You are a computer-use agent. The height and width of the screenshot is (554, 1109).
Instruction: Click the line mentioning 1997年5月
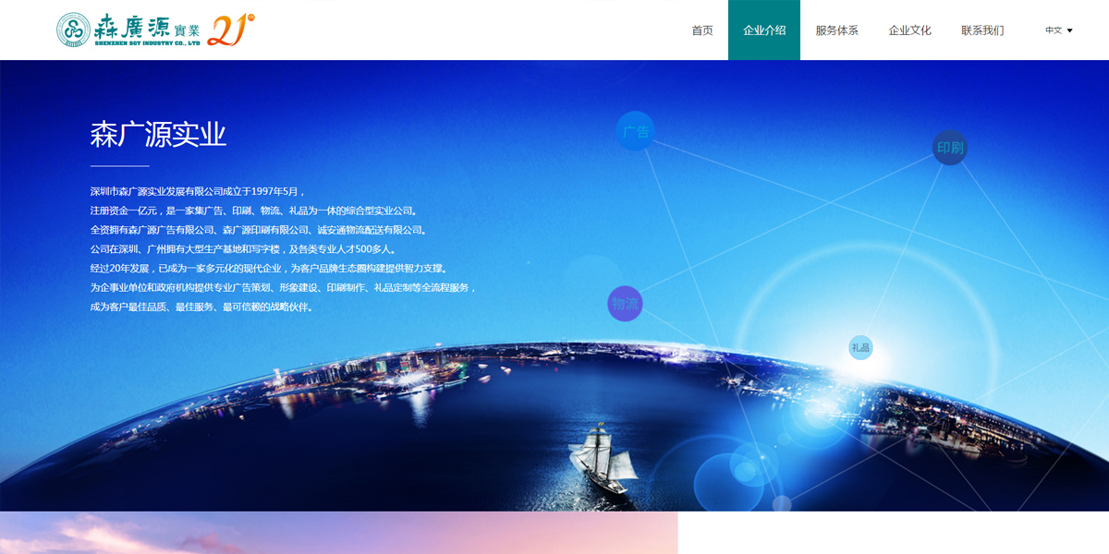point(198,191)
